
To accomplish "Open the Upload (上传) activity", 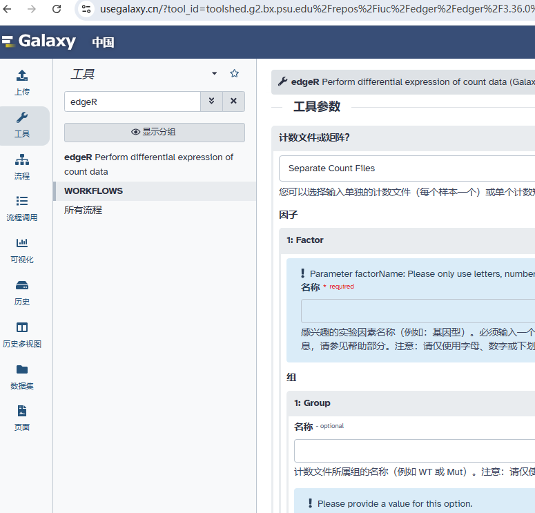I will [x=22, y=83].
